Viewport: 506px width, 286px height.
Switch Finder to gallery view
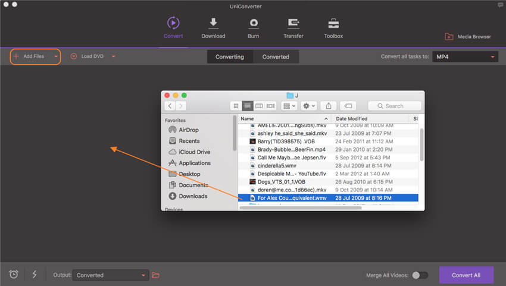click(270, 106)
